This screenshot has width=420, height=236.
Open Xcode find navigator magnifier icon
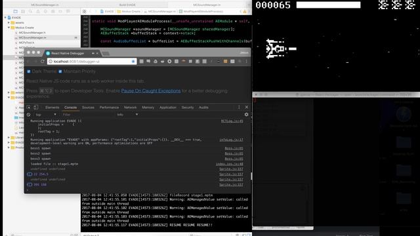click(x=30, y=12)
